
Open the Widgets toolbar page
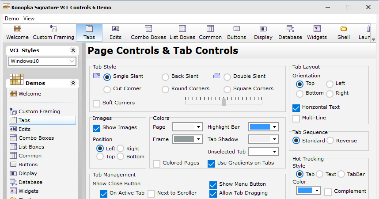[x=317, y=33]
